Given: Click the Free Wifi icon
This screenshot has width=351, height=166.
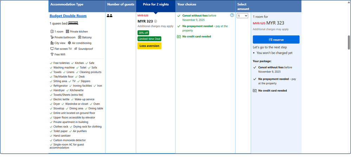Looking at the screenshot, I should click(52, 54).
